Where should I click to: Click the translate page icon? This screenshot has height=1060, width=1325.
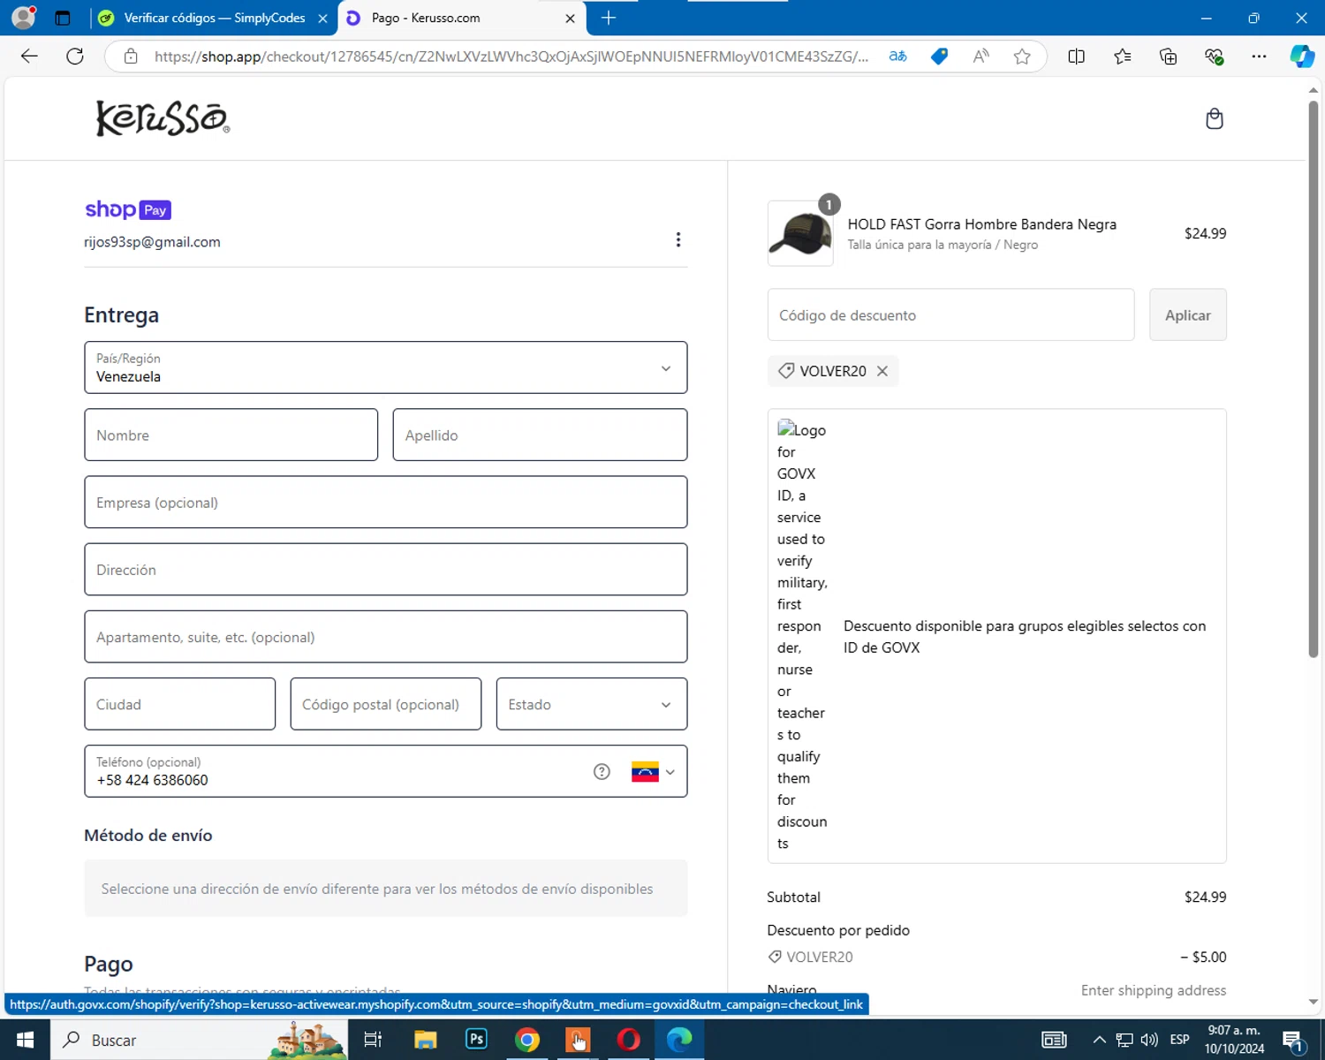pyautogui.click(x=897, y=57)
